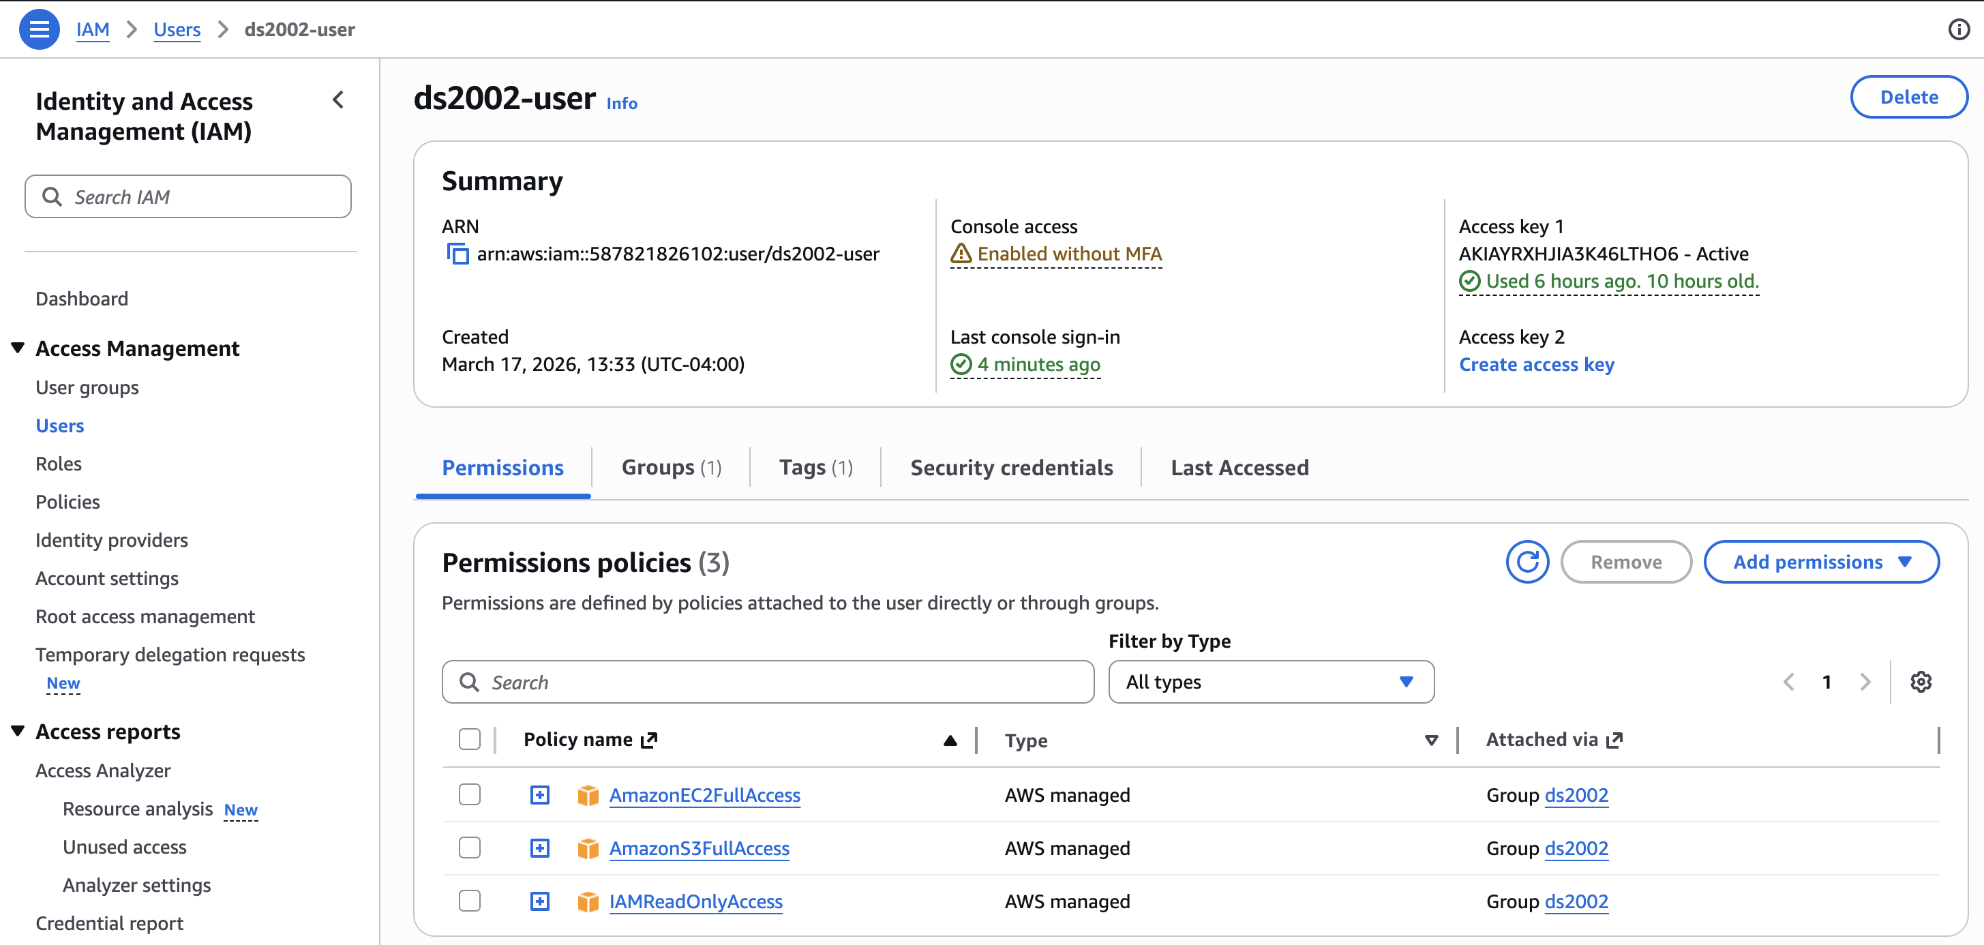This screenshot has width=1984, height=945.
Task: Open table preferences gear icon
Action: click(1921, 682)
